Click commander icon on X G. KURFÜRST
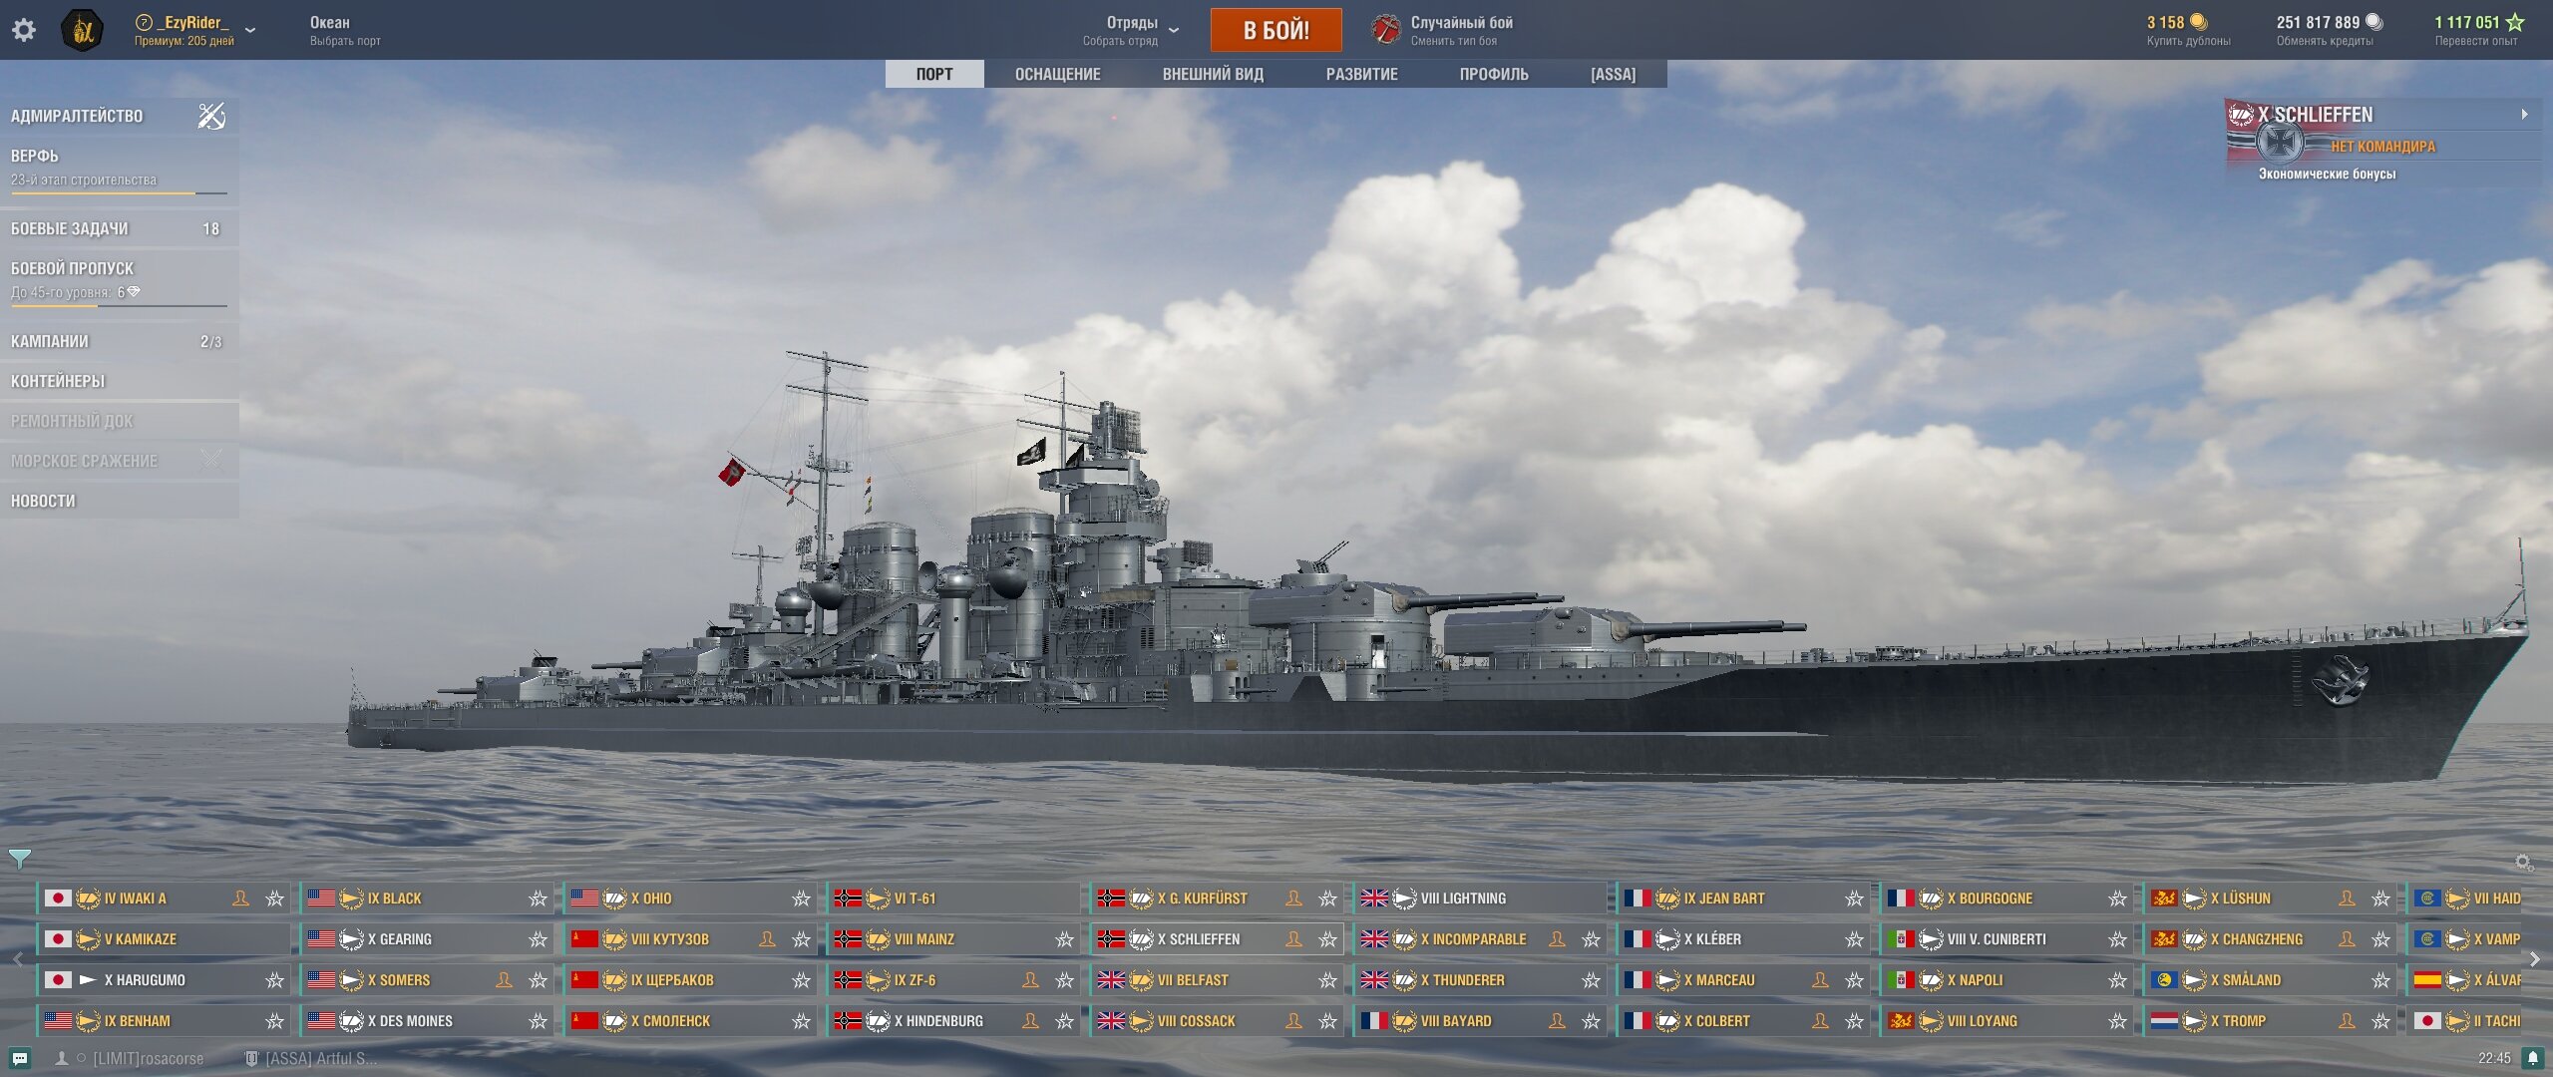 (1293, 898)
